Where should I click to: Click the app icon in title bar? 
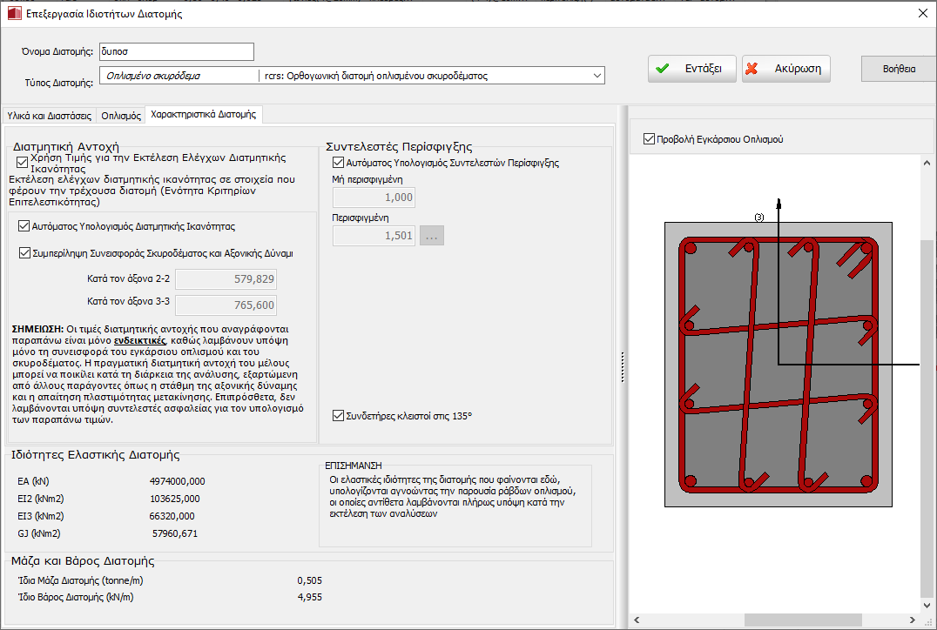(x=13, y=14)
